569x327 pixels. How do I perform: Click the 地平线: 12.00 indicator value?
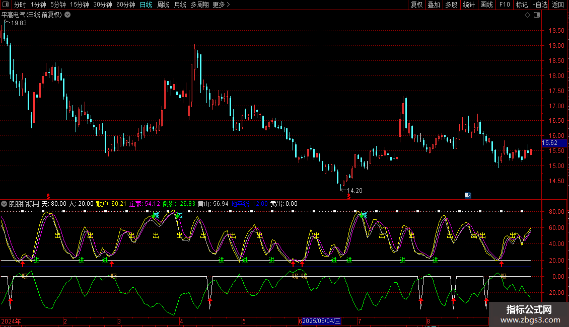(249, 204)
